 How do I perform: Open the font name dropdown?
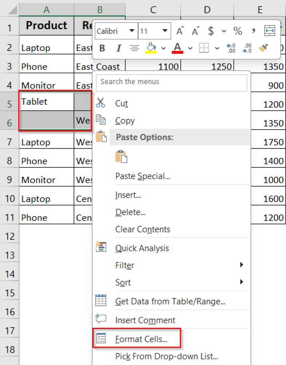coord(132,31)
